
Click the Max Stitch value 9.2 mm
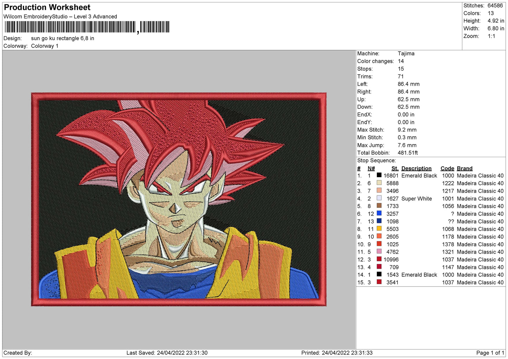[x=407, y=130]
